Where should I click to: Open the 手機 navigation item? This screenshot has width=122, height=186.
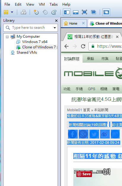[x=79, y=89]
